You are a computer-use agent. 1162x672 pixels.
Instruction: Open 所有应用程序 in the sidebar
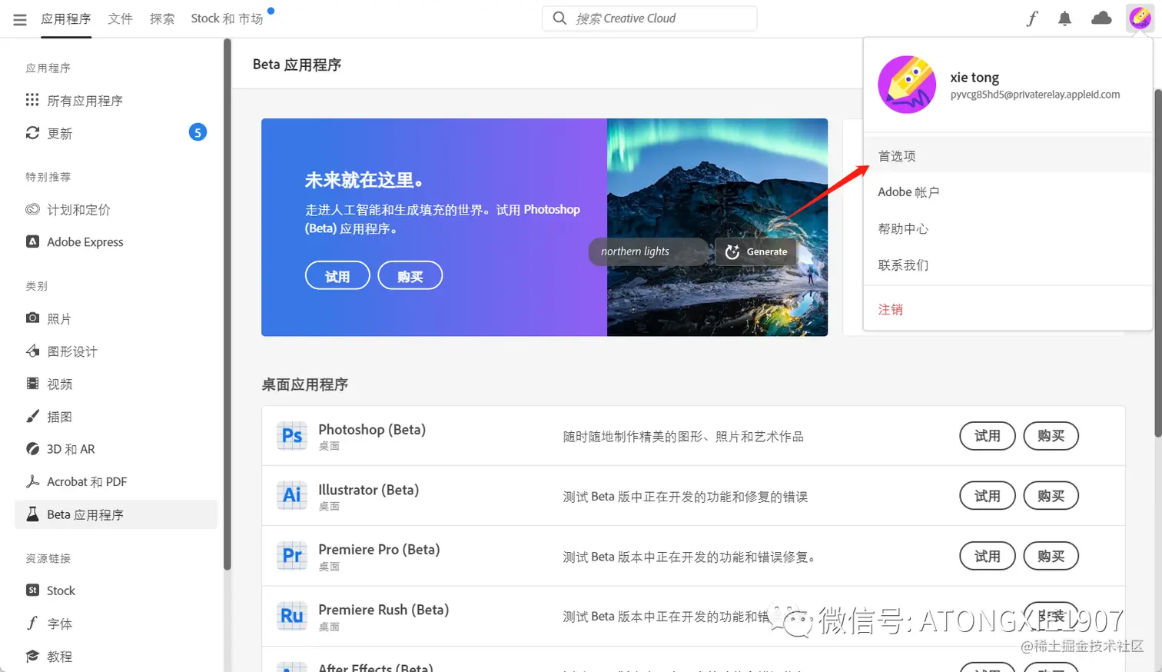tap(116, 101)
